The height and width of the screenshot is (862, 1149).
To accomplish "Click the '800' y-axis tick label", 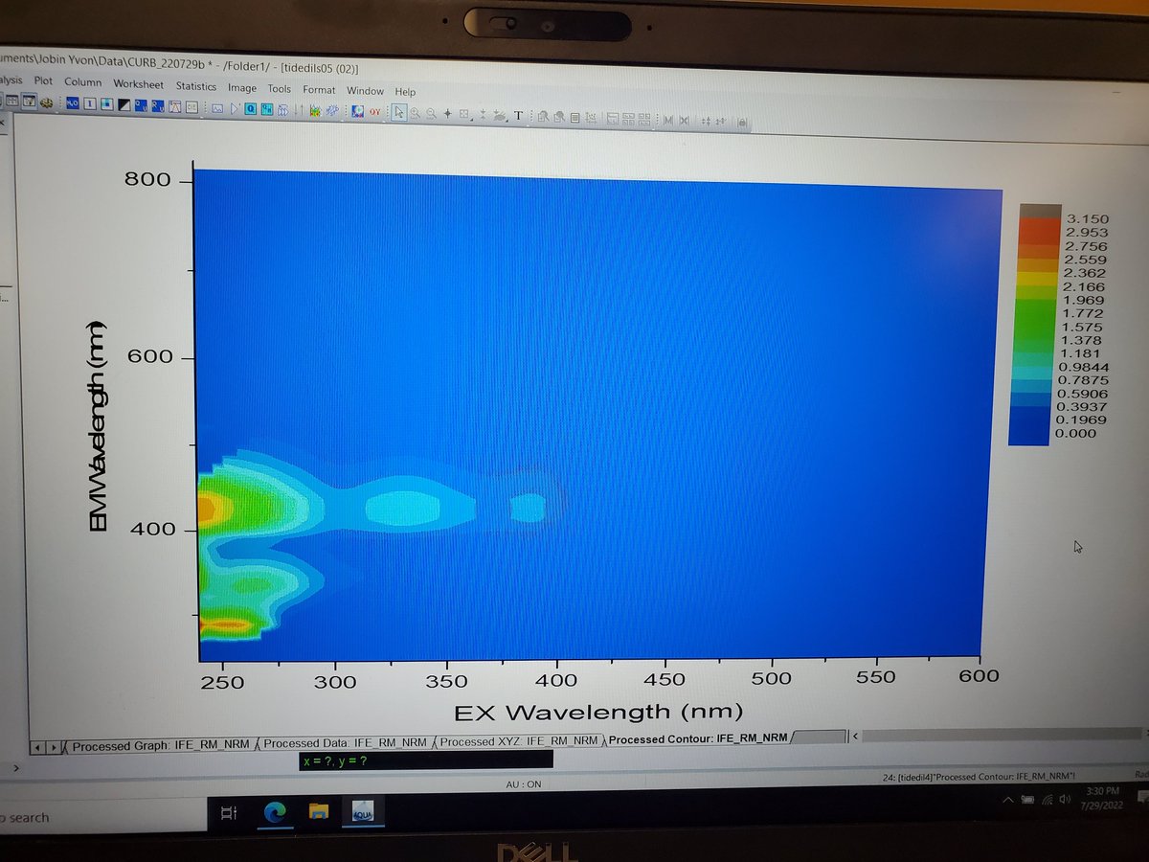I will coord(148,179).
